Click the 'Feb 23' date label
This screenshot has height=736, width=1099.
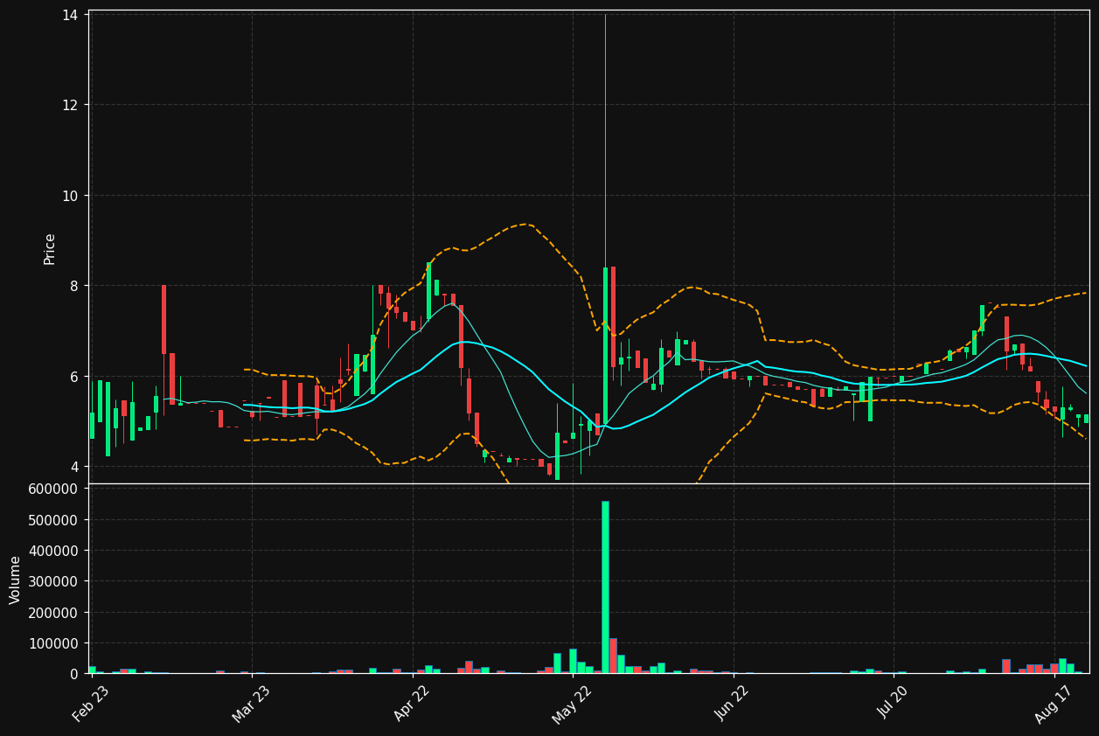91,704
